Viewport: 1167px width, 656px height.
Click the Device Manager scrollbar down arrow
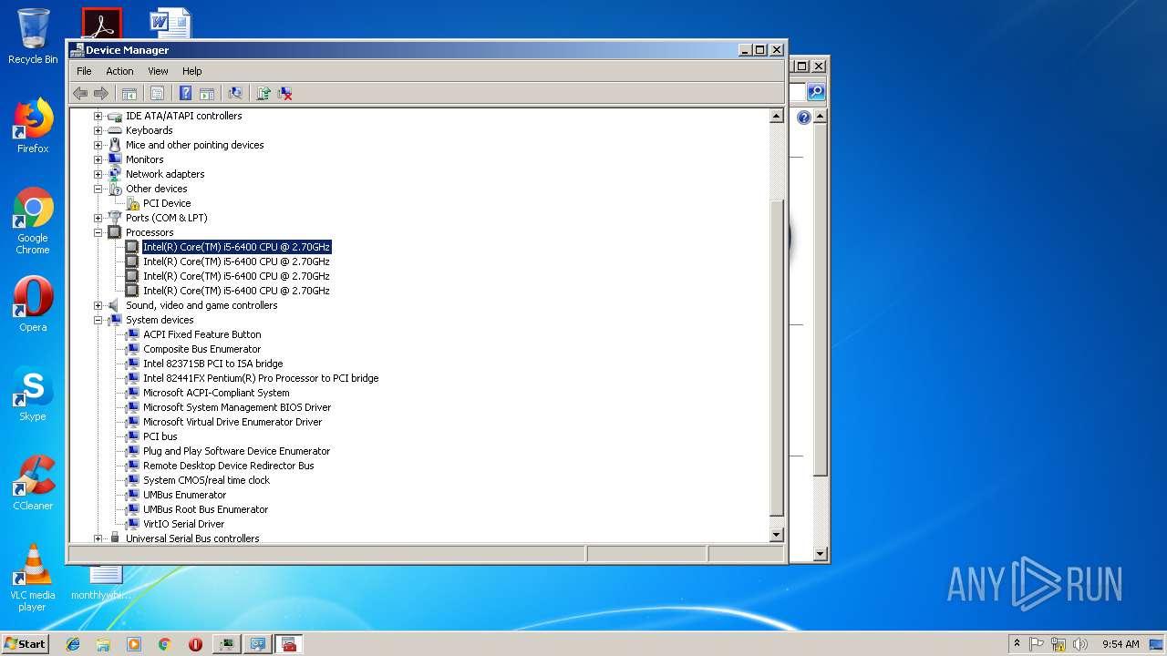(x=777, y=535)
